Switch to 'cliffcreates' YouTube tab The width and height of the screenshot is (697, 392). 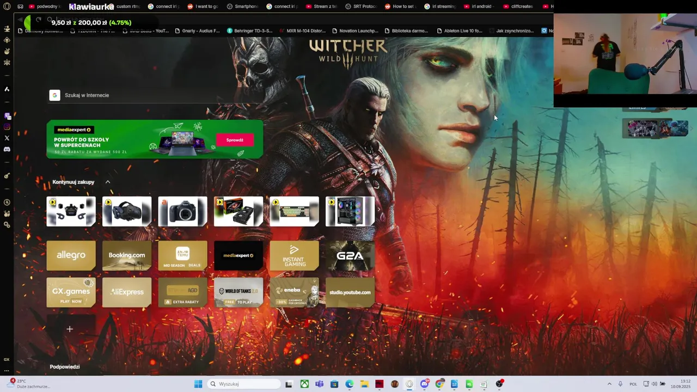[518, 7]
